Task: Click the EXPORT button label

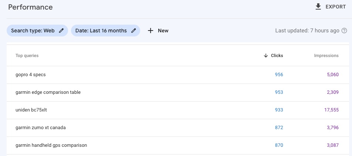Action: 335,7
